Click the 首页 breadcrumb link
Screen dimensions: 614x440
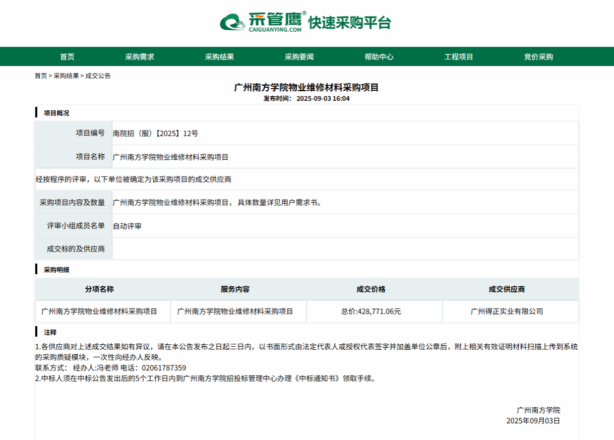pyautogui.click(x=41, y=76)
